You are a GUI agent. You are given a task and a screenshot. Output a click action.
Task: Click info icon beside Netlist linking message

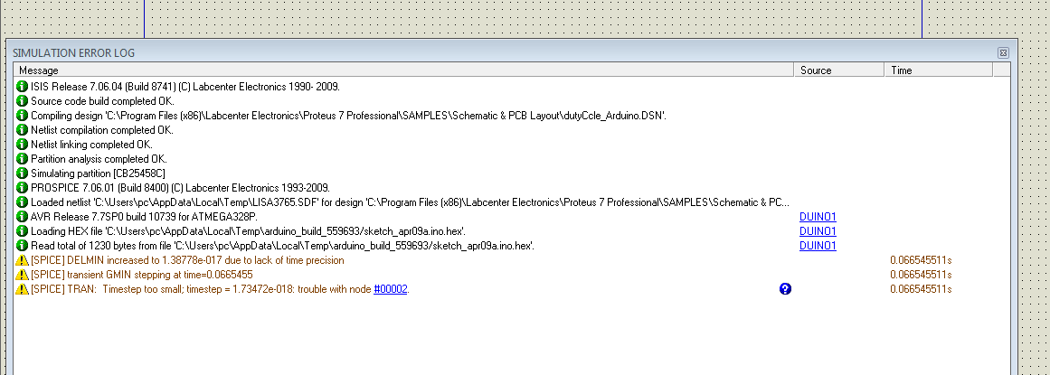[x=22, y=145]
